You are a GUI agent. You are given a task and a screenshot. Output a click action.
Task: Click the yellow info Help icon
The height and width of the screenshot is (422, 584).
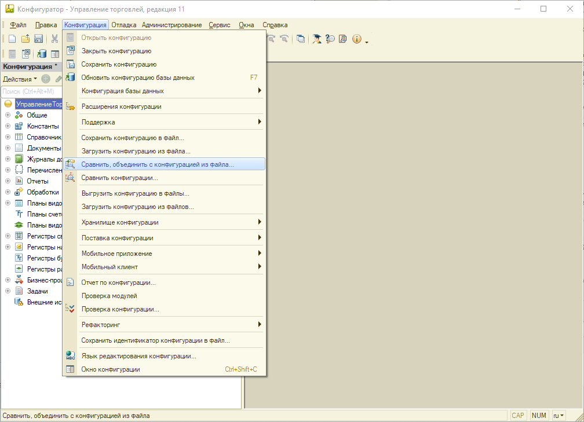click(356, 39)
